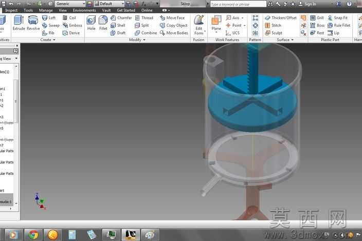The width and height of the screenshot is (362, 241).
Task: Select the Extrude tool
Action: point(19,23)
